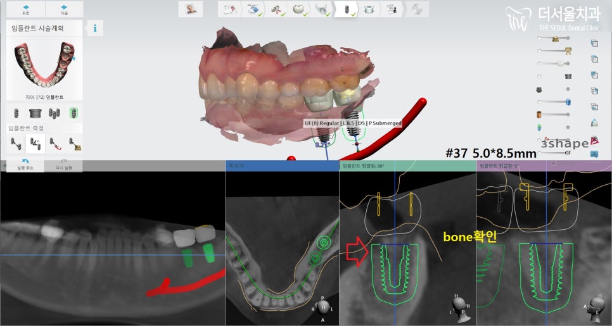This screenshot has height=326, width=612.
Task: Click the greyed-out disc export workflow step
Action: pyautogui.click(x=416, y=9)
